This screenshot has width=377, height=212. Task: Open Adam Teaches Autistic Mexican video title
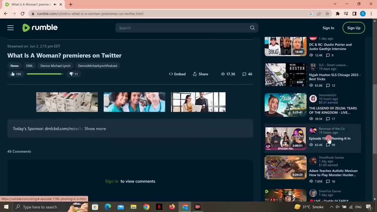click(333, 173)
